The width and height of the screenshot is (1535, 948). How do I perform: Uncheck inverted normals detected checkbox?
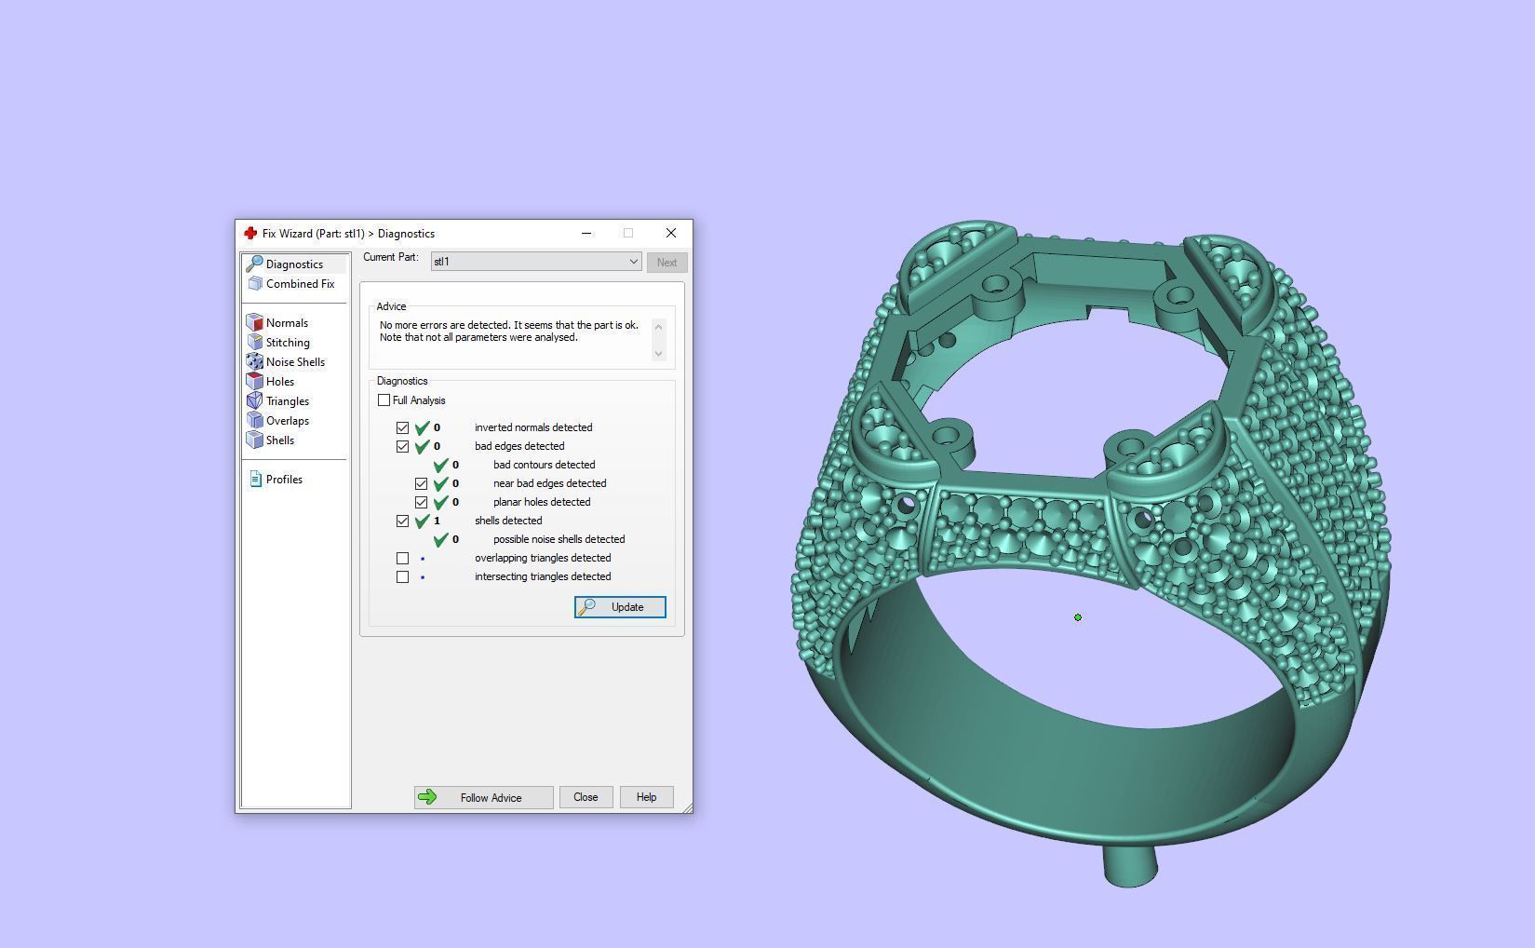pyautogui.click(x=402, y=427)
